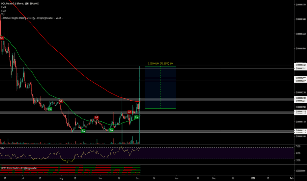
Task: Select the 0.00000230 level price tag
Action: [300, 98]
